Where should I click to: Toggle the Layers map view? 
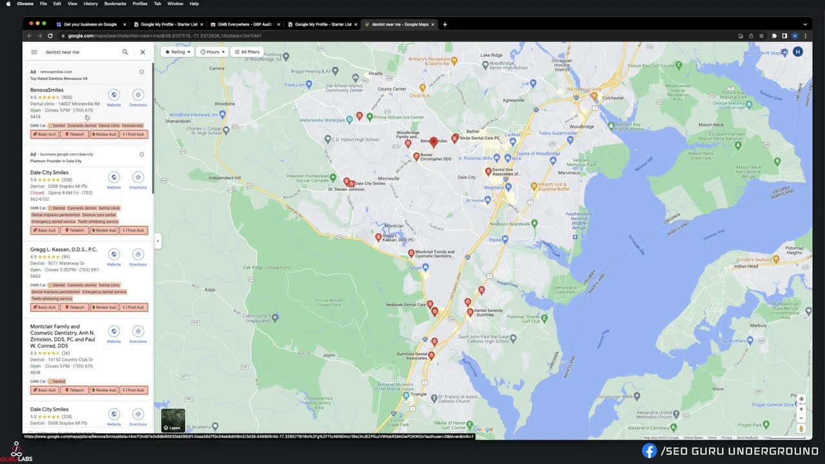coord(173,420)
